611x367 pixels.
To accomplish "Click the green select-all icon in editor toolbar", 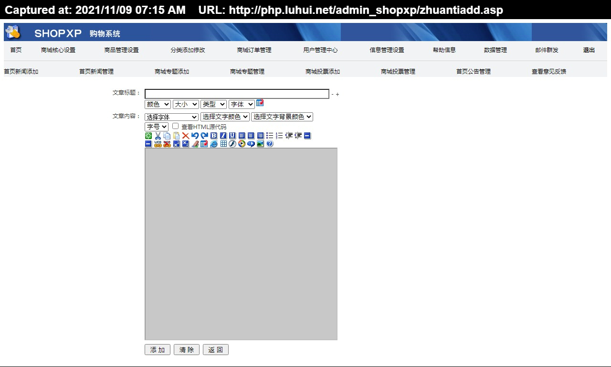I will click(x=148, y=136).
